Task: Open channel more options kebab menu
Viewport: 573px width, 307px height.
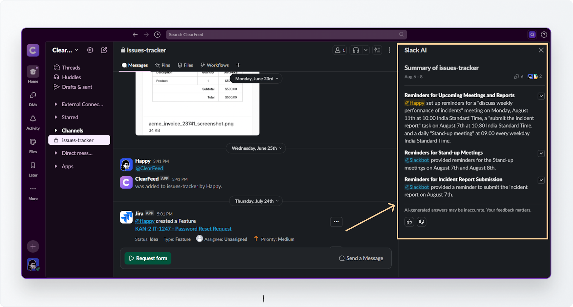Action: pyautogui.click(x=390, y=50)
